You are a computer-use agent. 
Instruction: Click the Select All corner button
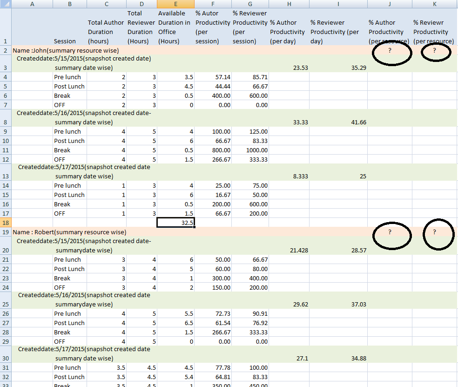point(6,4)
